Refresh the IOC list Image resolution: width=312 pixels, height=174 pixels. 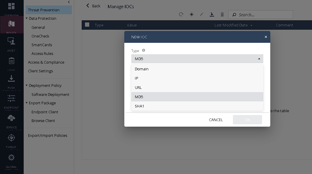coord(181,15)
